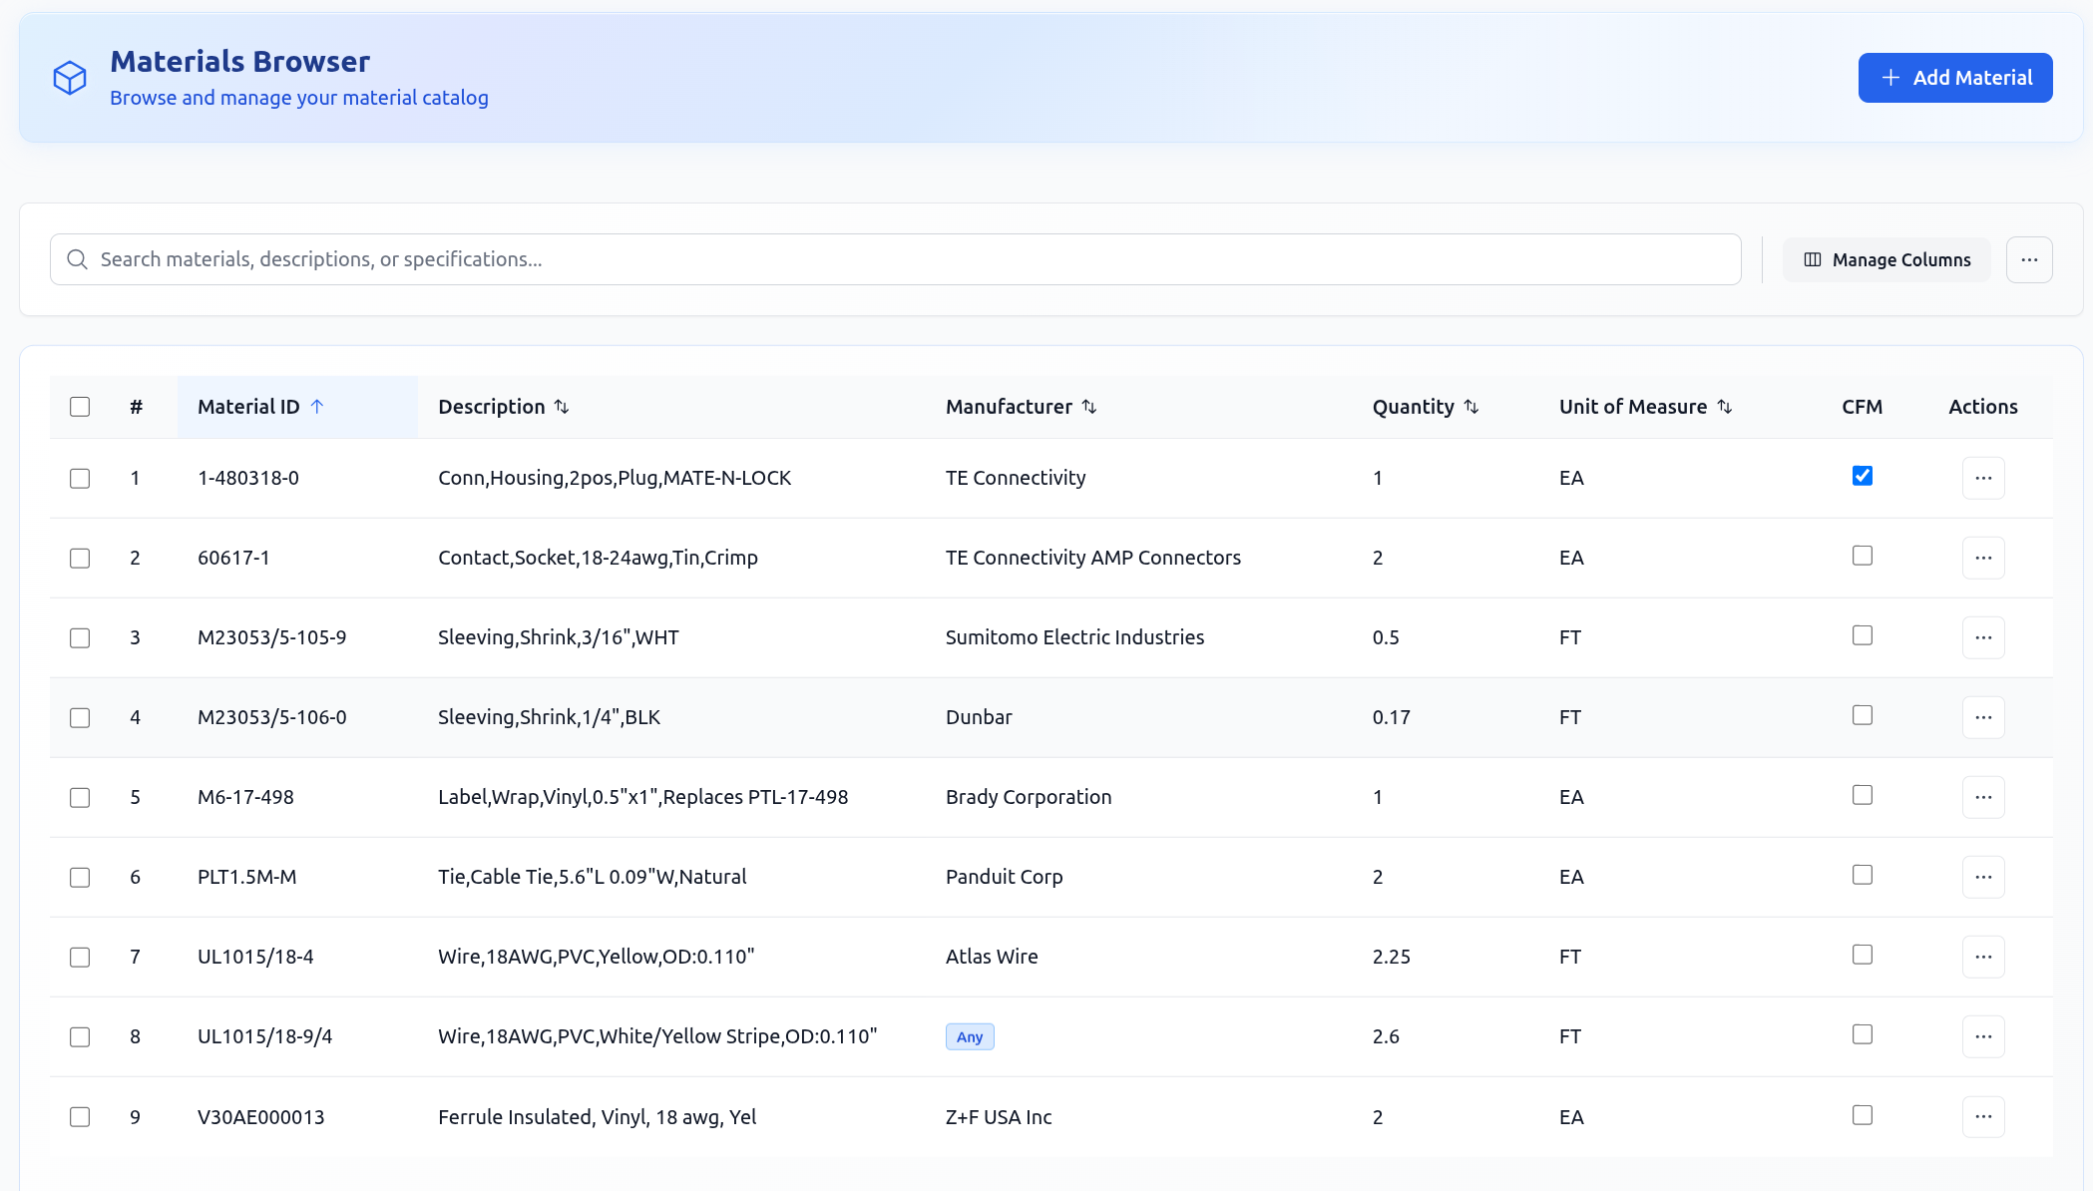Open actions menu for V30AE000013
Screen dimensions: 2093x1191
point(1983,1116)
